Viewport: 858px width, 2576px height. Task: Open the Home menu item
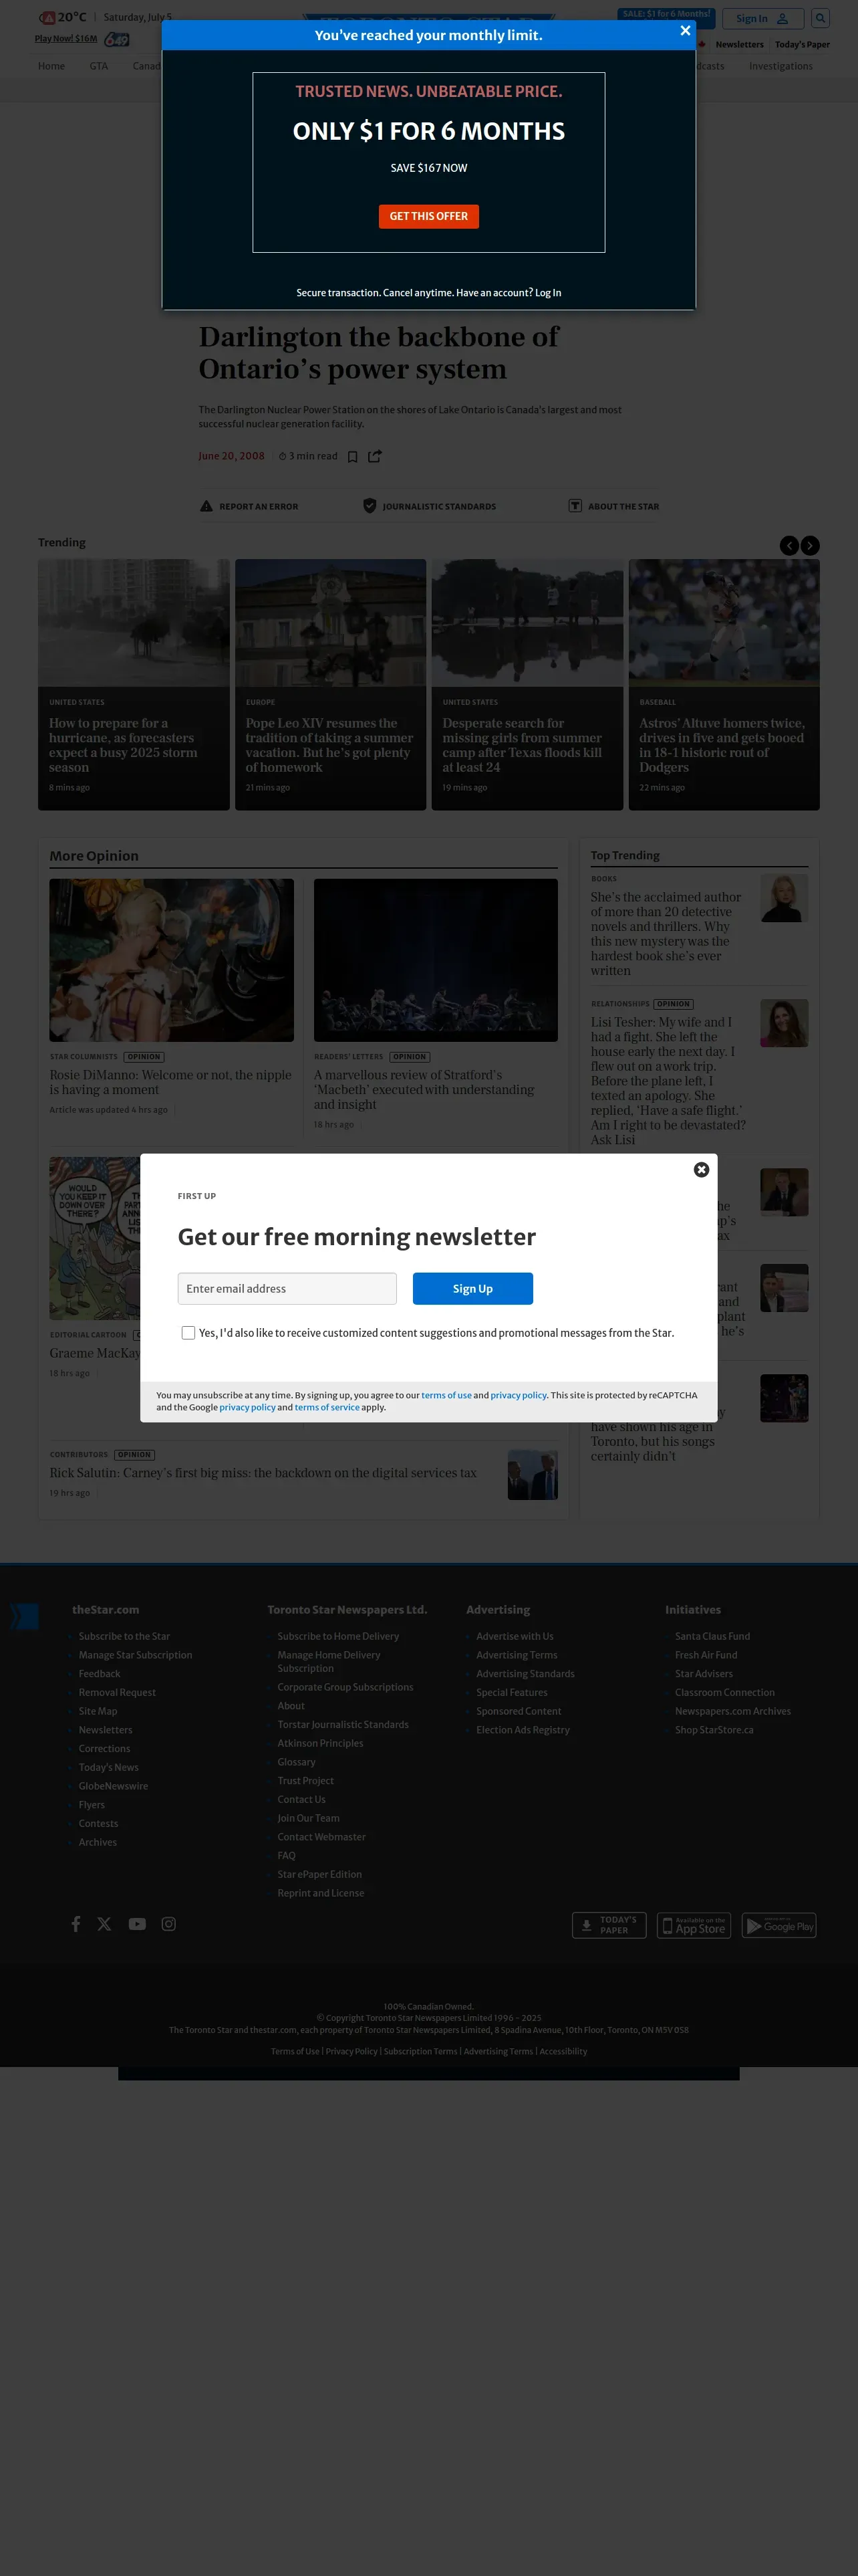coord(51,66)
